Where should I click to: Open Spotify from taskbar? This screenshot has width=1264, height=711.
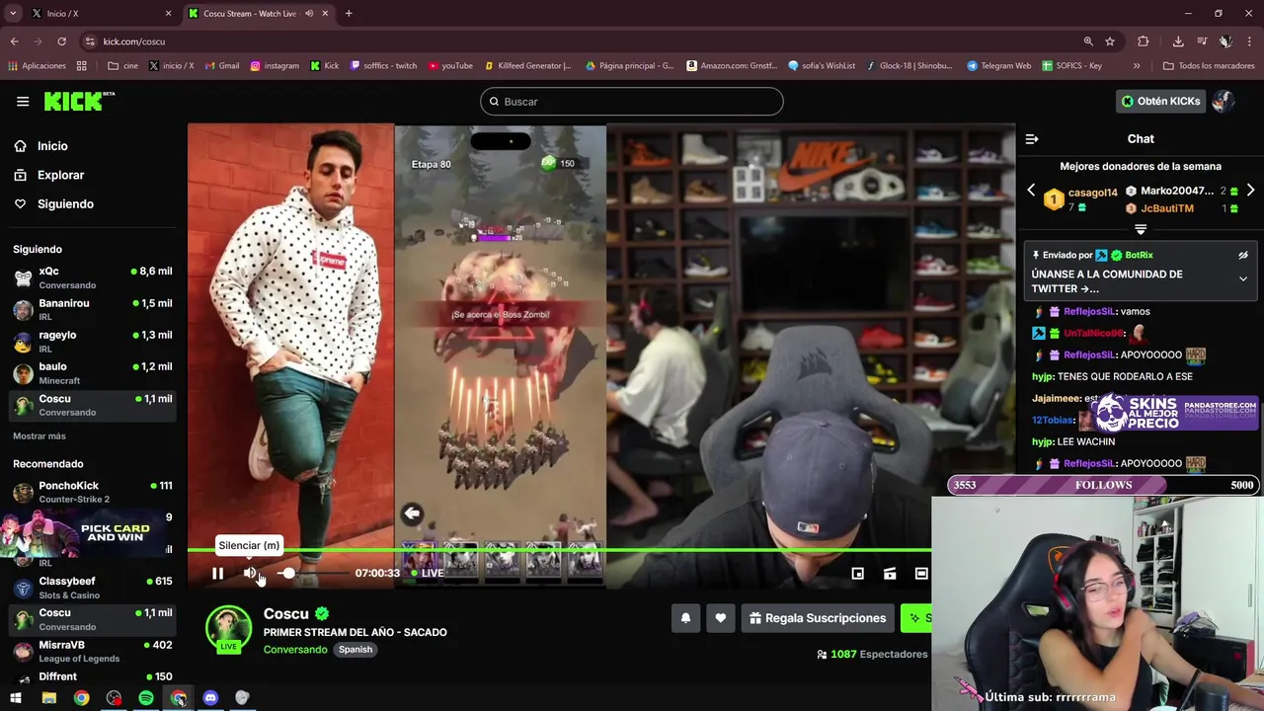(146, 698)
